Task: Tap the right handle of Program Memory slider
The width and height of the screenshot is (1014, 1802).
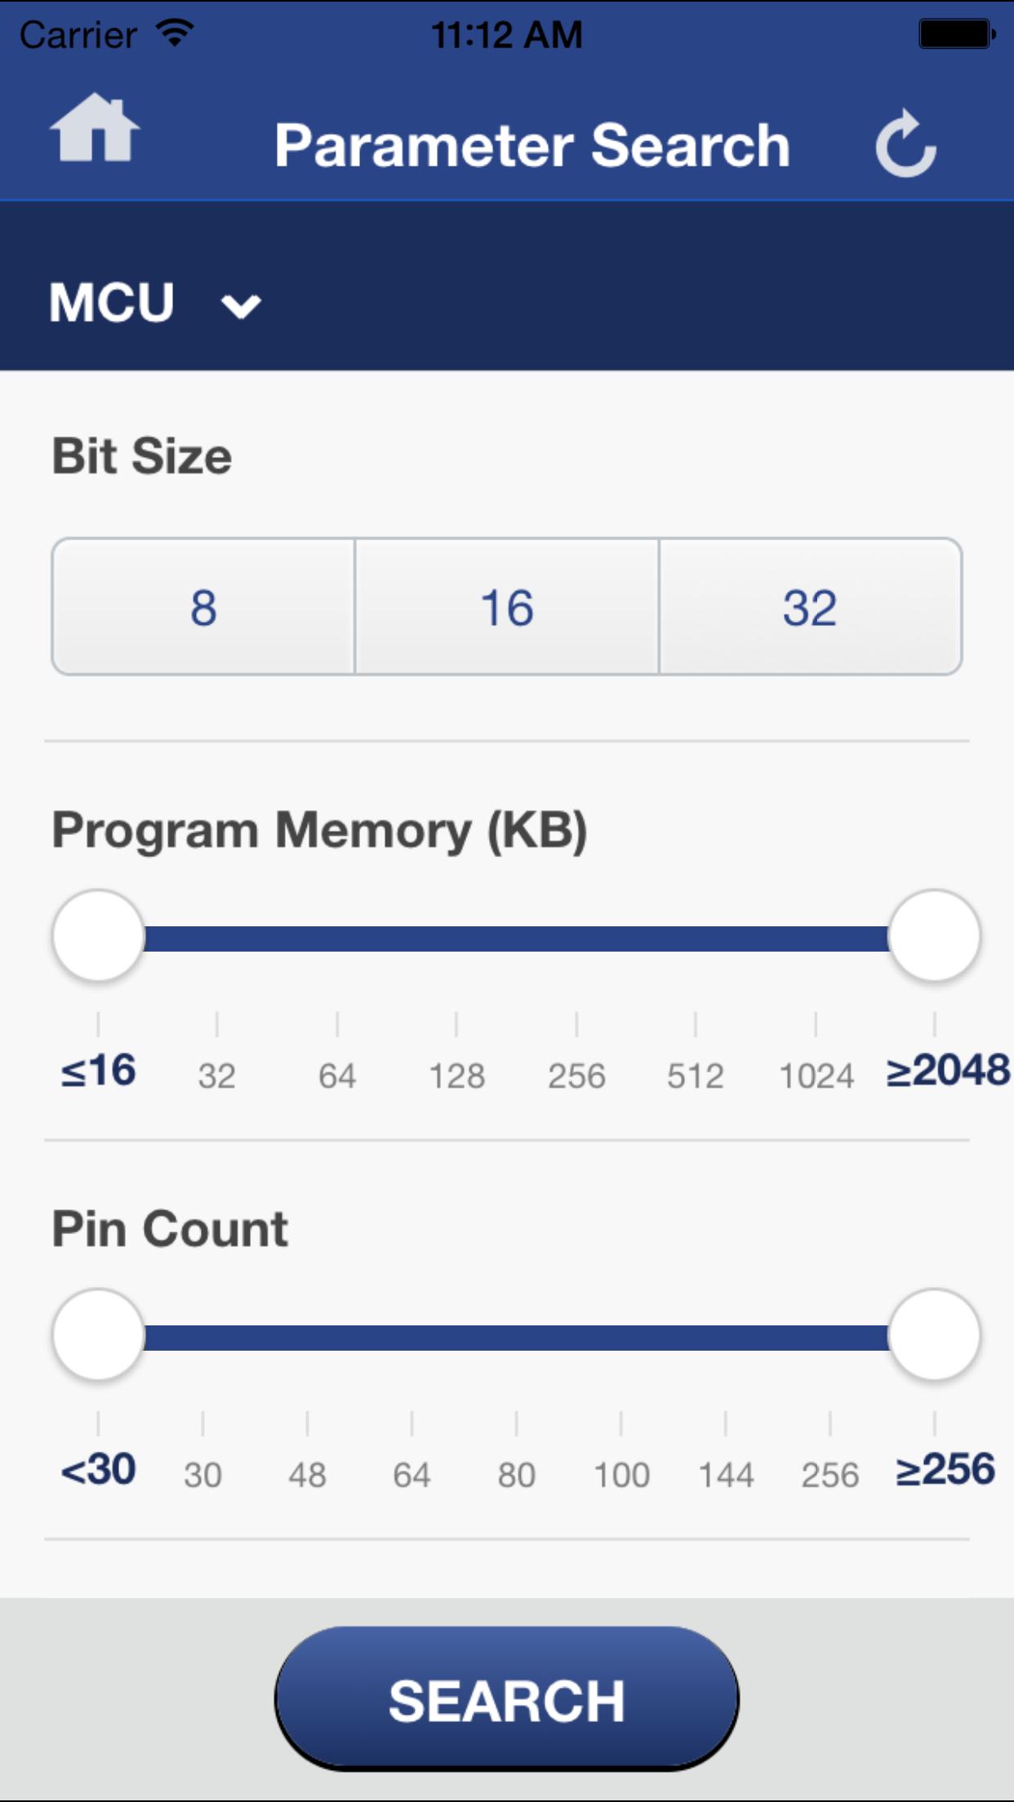Action: [937, 934]
